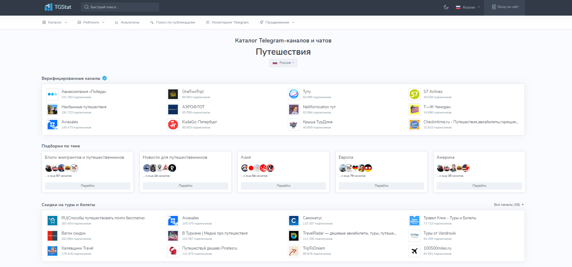This screenshot has width=572, height=267.
Task: Click the Туту channel logo
Action: pyautogui.click(x=294, y=94)
